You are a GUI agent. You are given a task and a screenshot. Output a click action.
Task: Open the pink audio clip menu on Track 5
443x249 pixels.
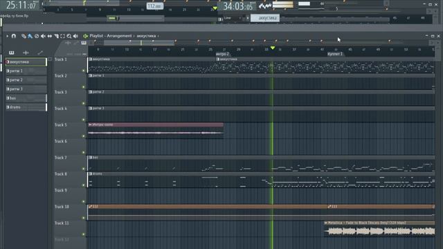click(90, 124)
